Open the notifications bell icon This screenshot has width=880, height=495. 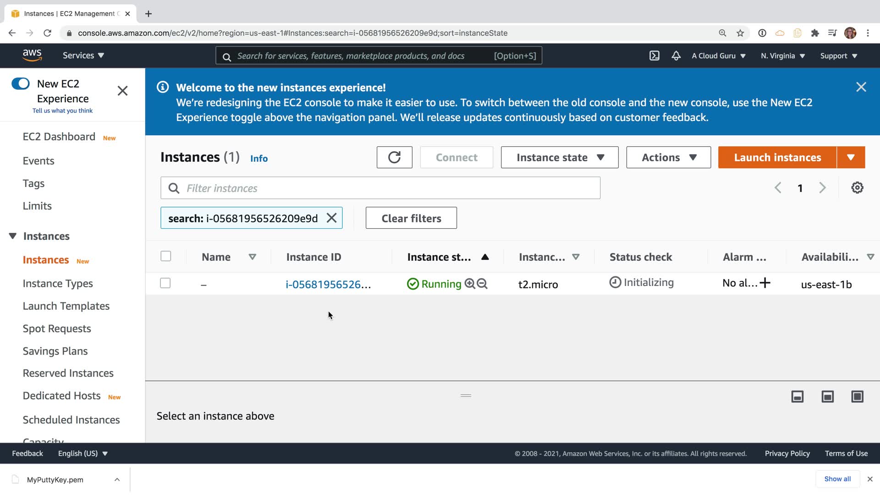pos(676,55)
